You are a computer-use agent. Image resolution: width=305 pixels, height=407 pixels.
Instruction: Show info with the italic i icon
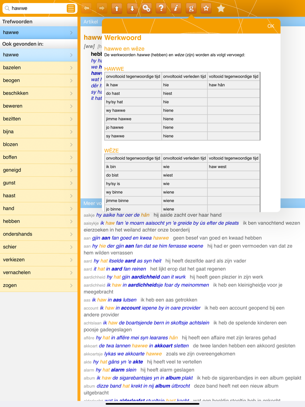[176, 8]
